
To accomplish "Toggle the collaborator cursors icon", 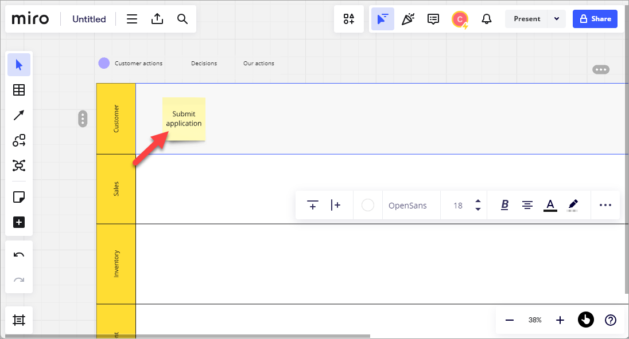I will pos(382,19).
